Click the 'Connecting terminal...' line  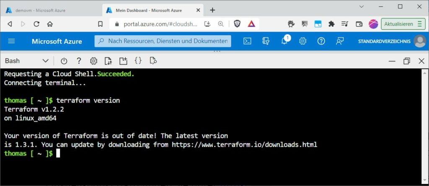click(x=45, y=83)
